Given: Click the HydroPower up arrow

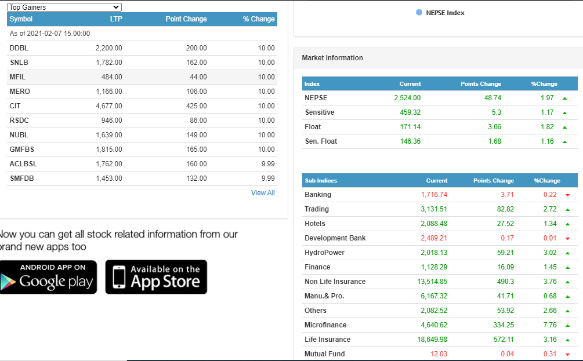Looking at the screenshot, I should tap(568, 253).
